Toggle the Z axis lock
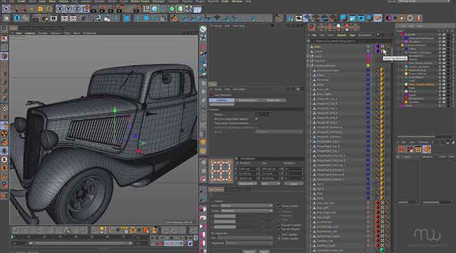Image resolution: width=456 pixels, height=253 pixels. (x=77, y=9)
